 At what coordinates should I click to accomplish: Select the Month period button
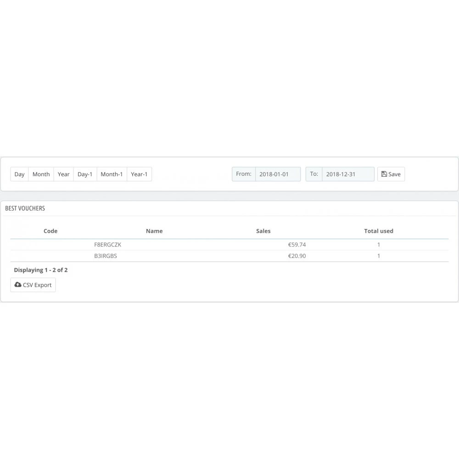[41, 174]
